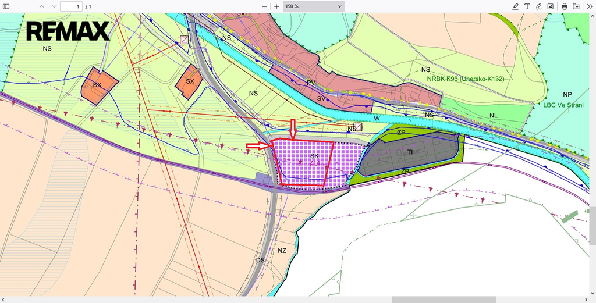Click the NRBK K93 (Uhersko-K132) label
Screen dimensions: 596x303
(x=465, y=79)
